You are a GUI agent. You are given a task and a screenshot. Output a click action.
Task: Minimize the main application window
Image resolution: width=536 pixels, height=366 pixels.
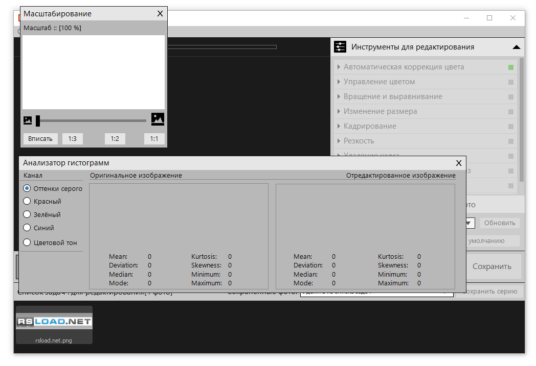(x=466, y=18)
